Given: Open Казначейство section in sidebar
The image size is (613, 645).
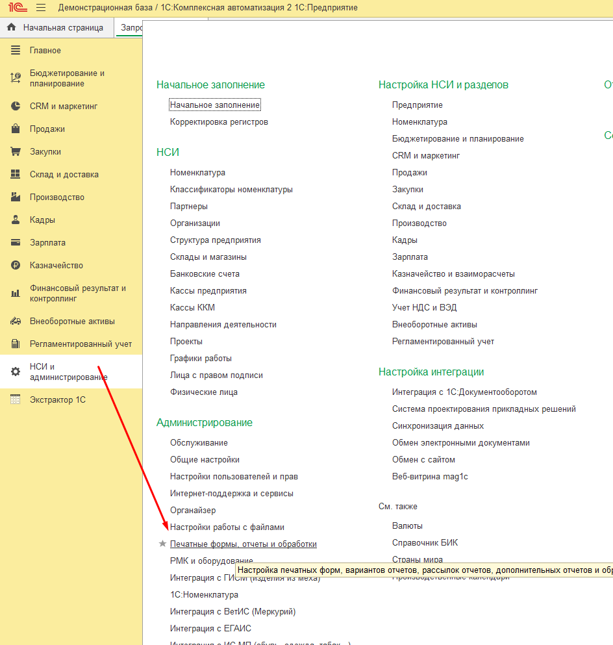Looking at the screenshot, I should pyautogui.click(x=56, y=266).
